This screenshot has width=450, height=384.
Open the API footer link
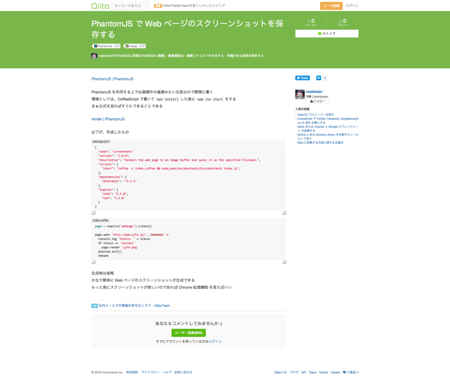click(x=304, y=373)
